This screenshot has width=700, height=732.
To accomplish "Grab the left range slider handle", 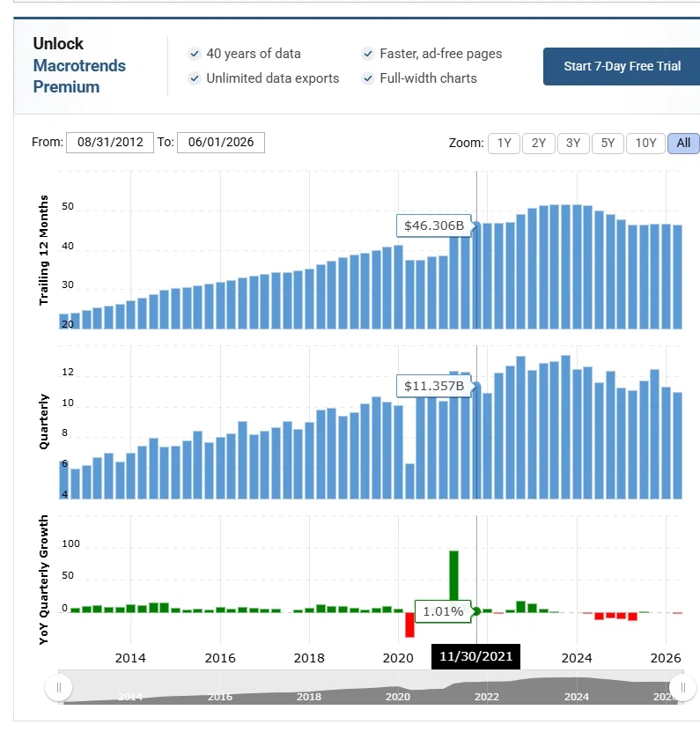I will tap(59, 687).
